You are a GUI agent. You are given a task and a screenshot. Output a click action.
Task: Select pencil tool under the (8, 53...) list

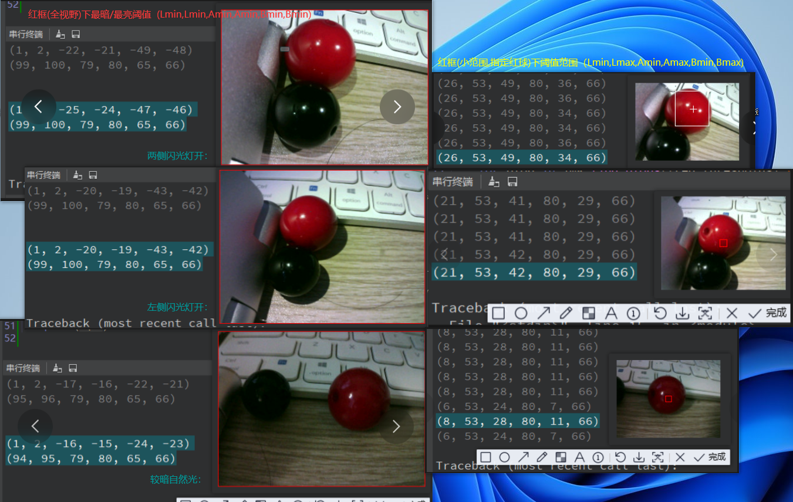(542, 457)
